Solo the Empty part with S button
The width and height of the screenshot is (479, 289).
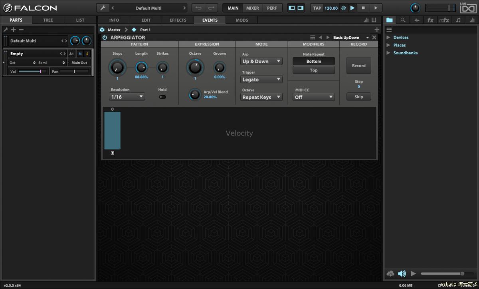pyautogui.click(x=87, y=54)
